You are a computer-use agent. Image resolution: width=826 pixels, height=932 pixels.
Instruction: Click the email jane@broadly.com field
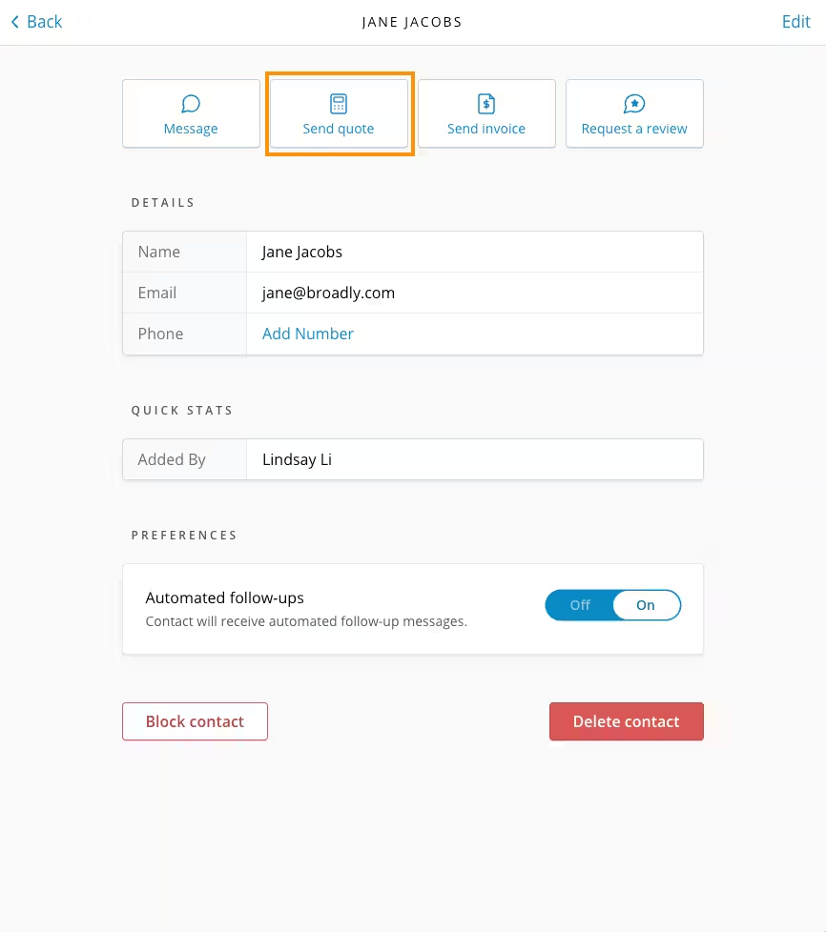pyautogui.click(x=328, y=293)
